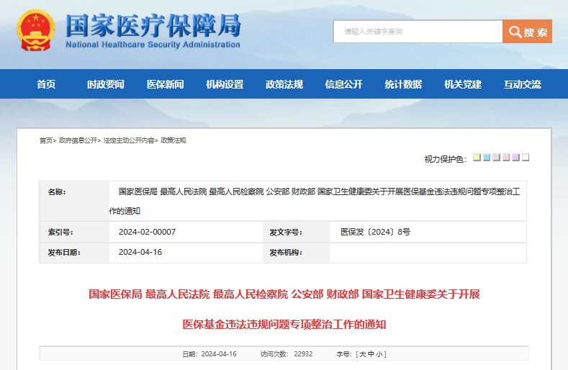Open 统计数据 in the navigation bar
The height and width of the screenshot is (370, 568).
[x=403, y=84]
